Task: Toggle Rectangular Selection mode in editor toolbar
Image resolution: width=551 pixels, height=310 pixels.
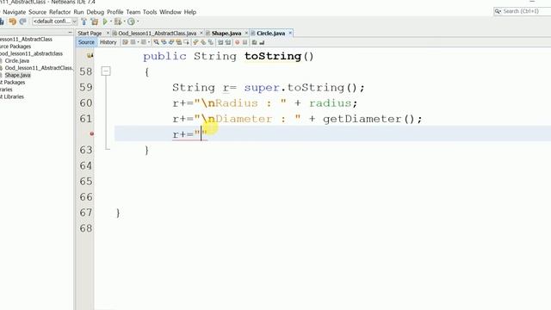Action: (186, 42)
